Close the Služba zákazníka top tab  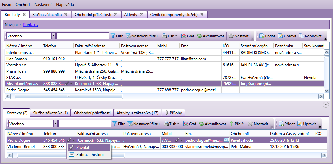[x=66, y=15]
